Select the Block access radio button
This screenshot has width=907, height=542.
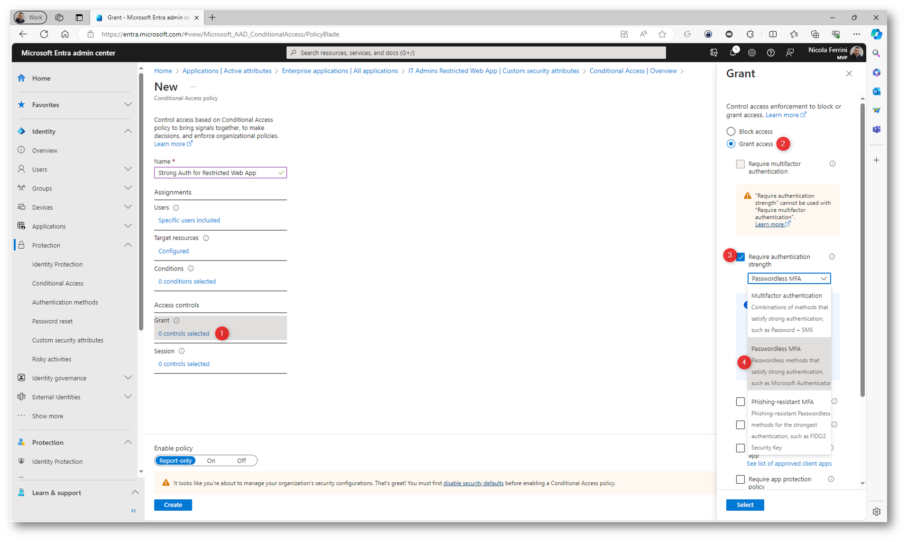click(731, 131)
